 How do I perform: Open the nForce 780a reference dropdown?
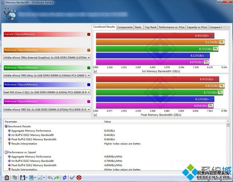point(47,58)
